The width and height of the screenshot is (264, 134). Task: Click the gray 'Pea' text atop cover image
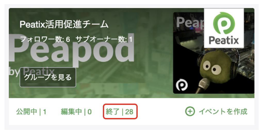pos(190,23)
